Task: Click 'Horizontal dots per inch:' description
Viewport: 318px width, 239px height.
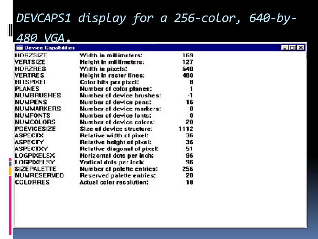Action: point(117,156)
